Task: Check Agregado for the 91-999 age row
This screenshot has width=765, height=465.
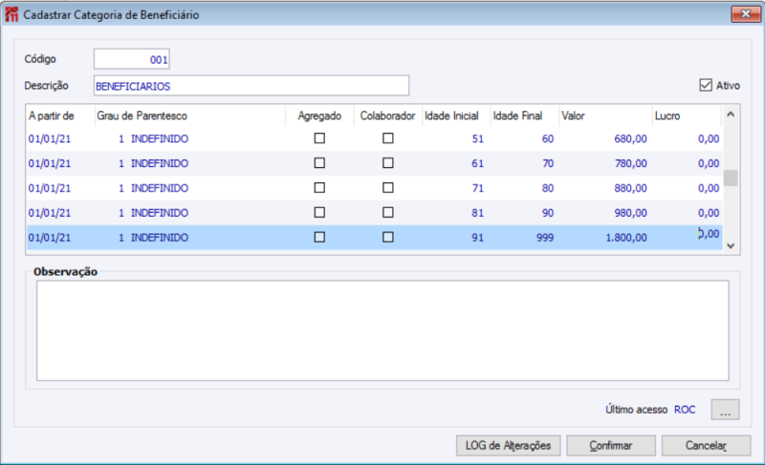Action: (319, 237)
